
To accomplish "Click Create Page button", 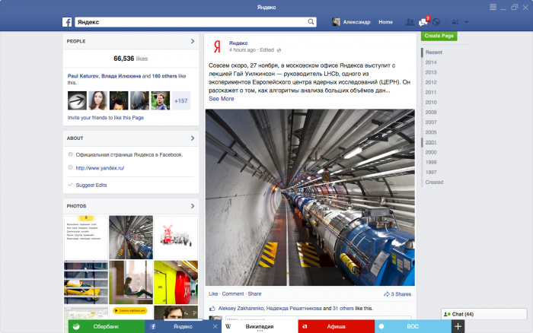I will (x=439, y=36).
